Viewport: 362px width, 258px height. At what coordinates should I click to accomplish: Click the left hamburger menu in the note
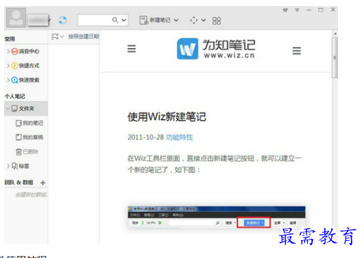(132, 49)
